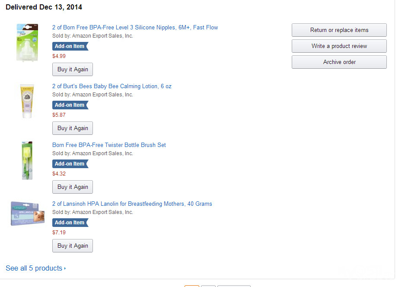Click the Add-on Item badge under Bottle Brush Set
This screenshot has height=287, width=408.
click(70, 164)
